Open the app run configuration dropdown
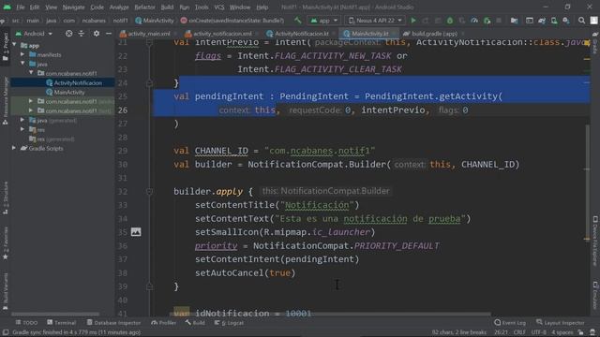600x337 pixels. pyautogui.click(x=323, y=21)
